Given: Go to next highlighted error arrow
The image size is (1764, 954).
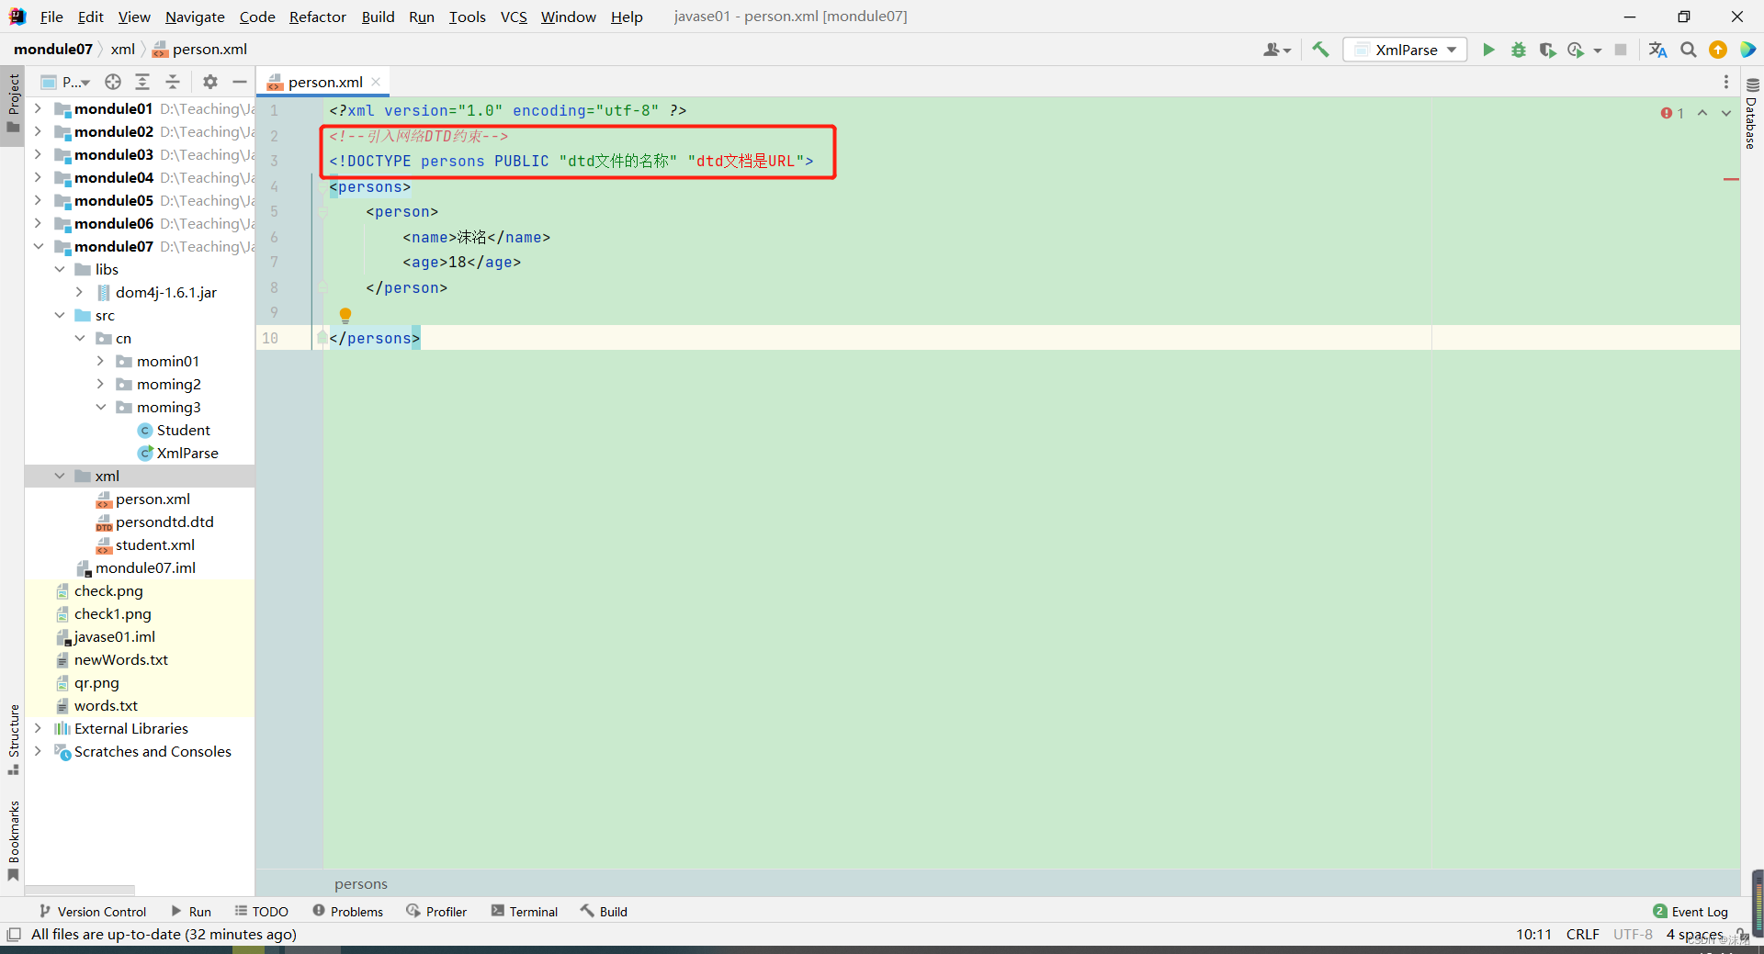Looking at the screenshot, I should [1726, 113].
